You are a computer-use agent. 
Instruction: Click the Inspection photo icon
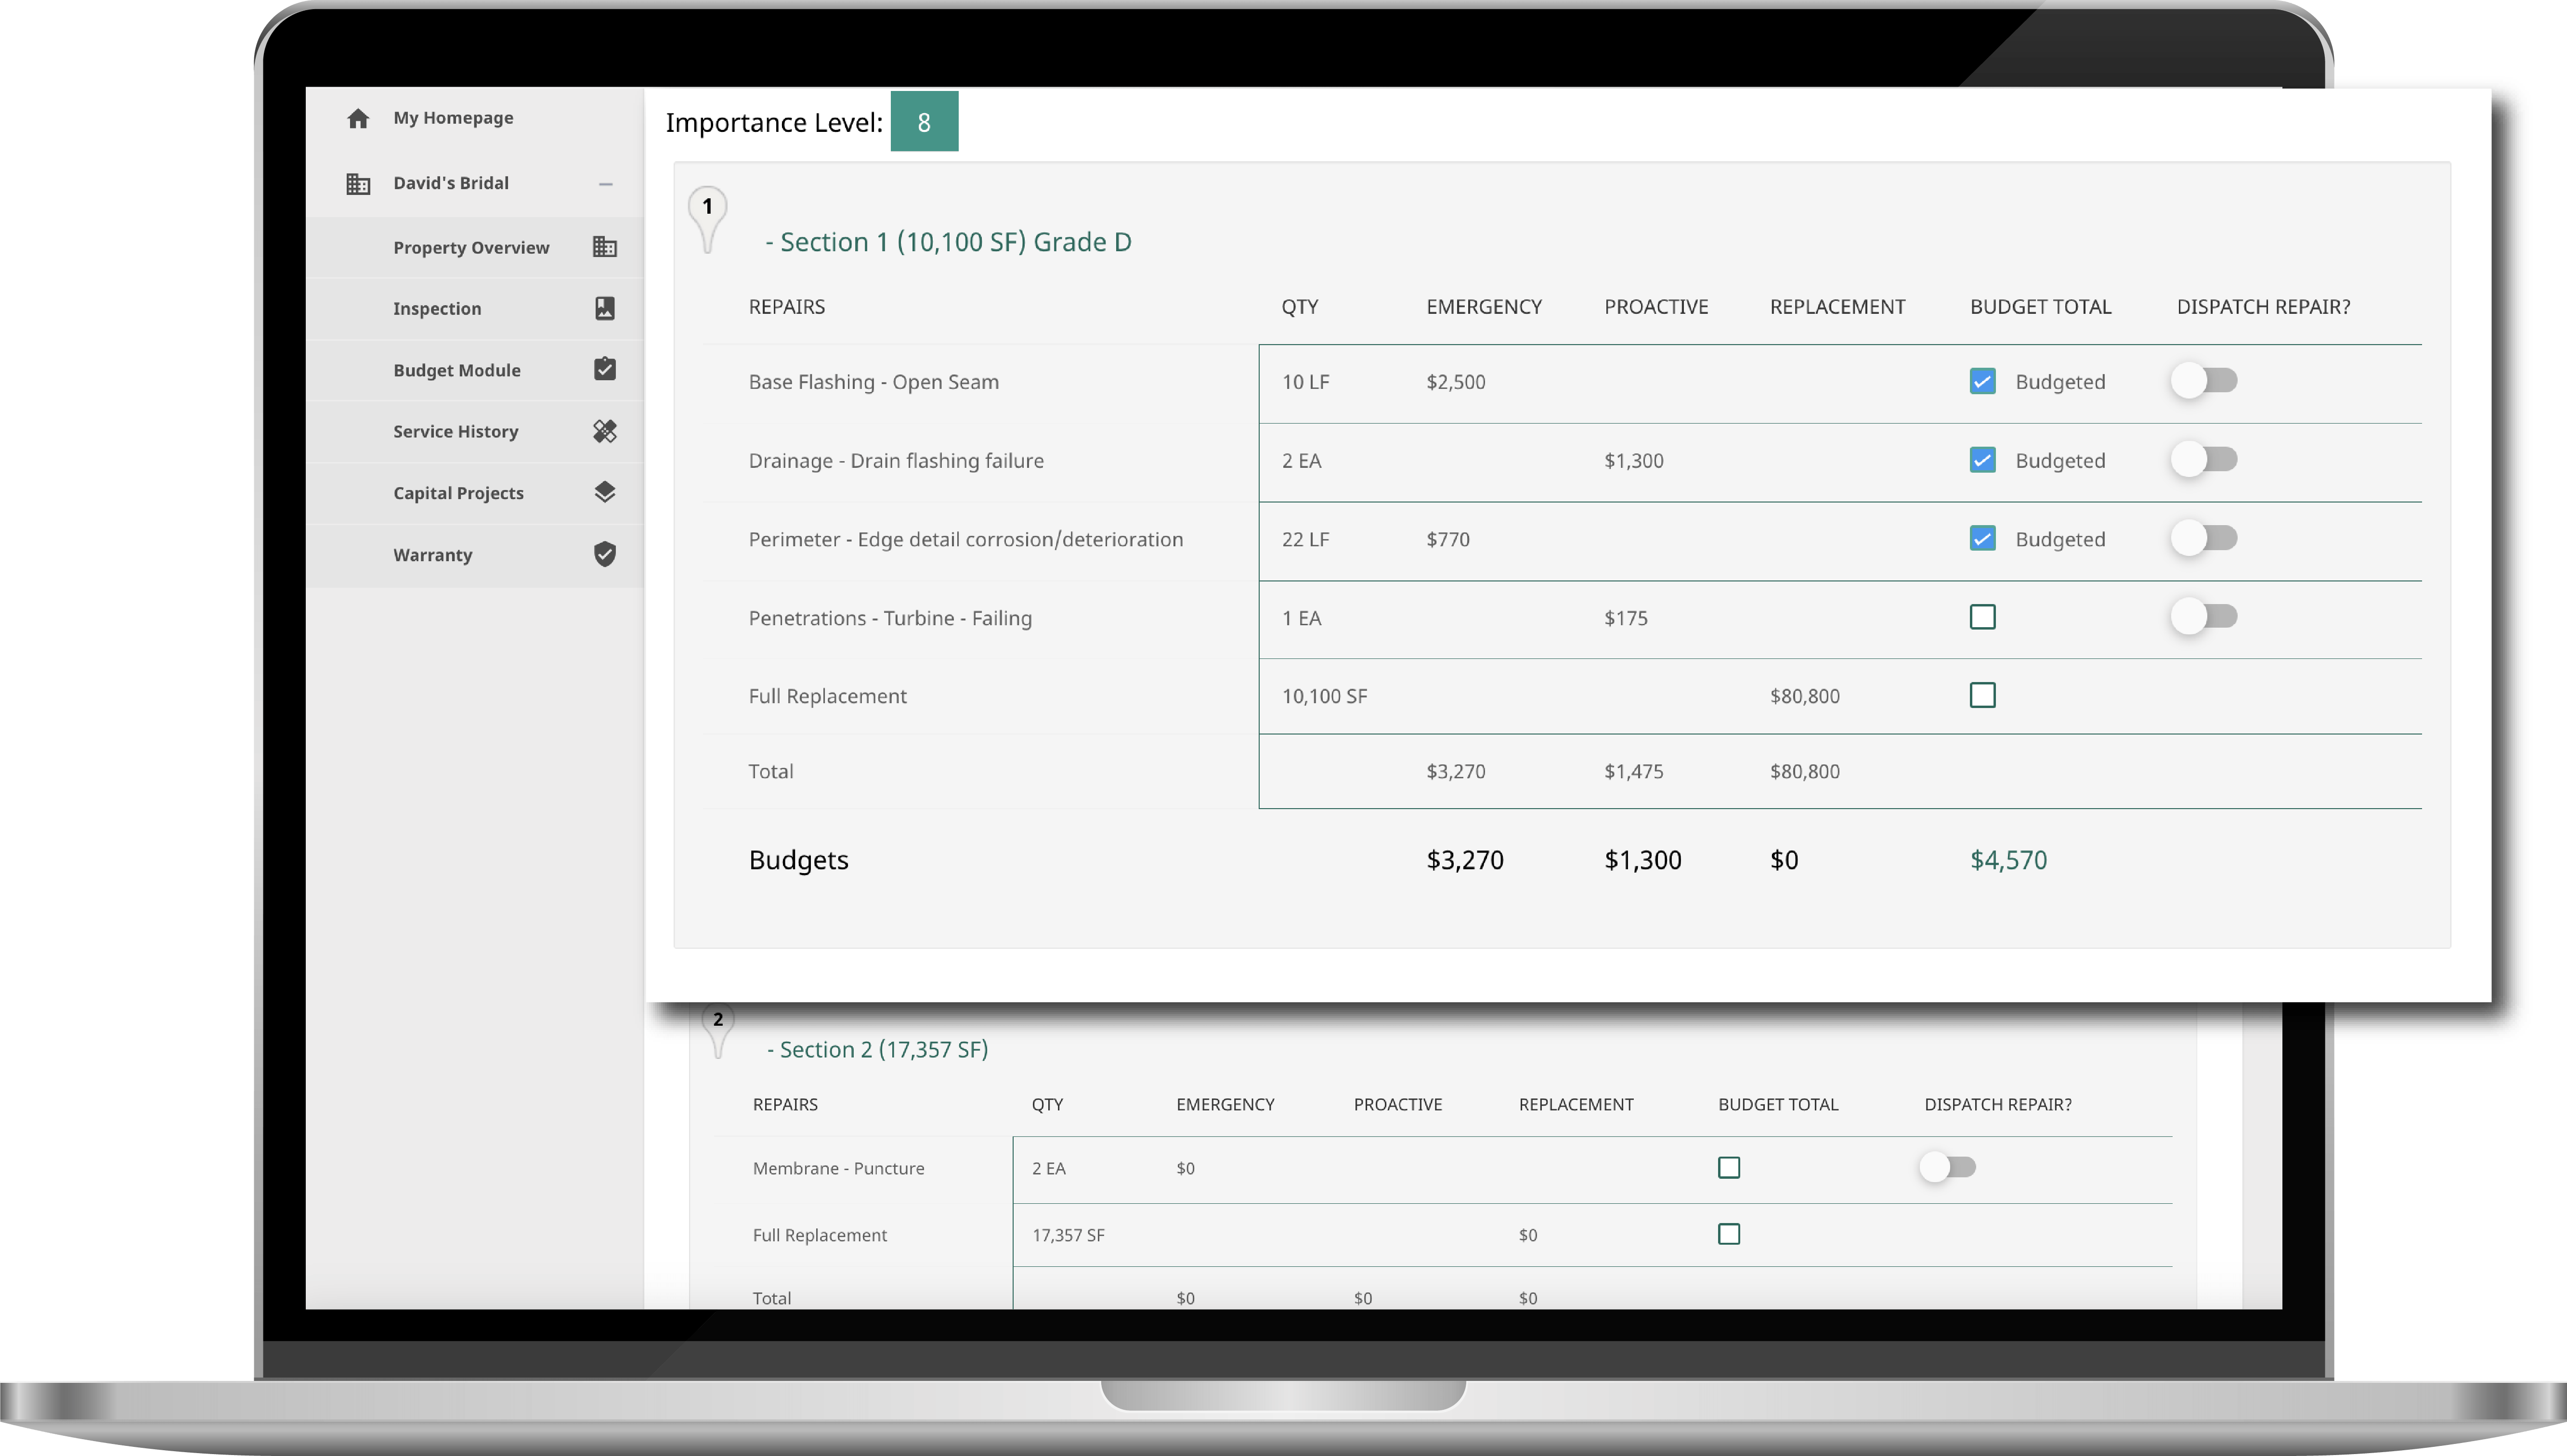pyautogui.click(x=604, y=308)
